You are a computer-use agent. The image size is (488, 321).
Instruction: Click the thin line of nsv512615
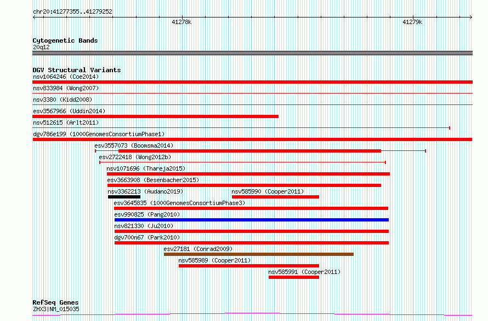pyautogui.click(x=241, y=127)
